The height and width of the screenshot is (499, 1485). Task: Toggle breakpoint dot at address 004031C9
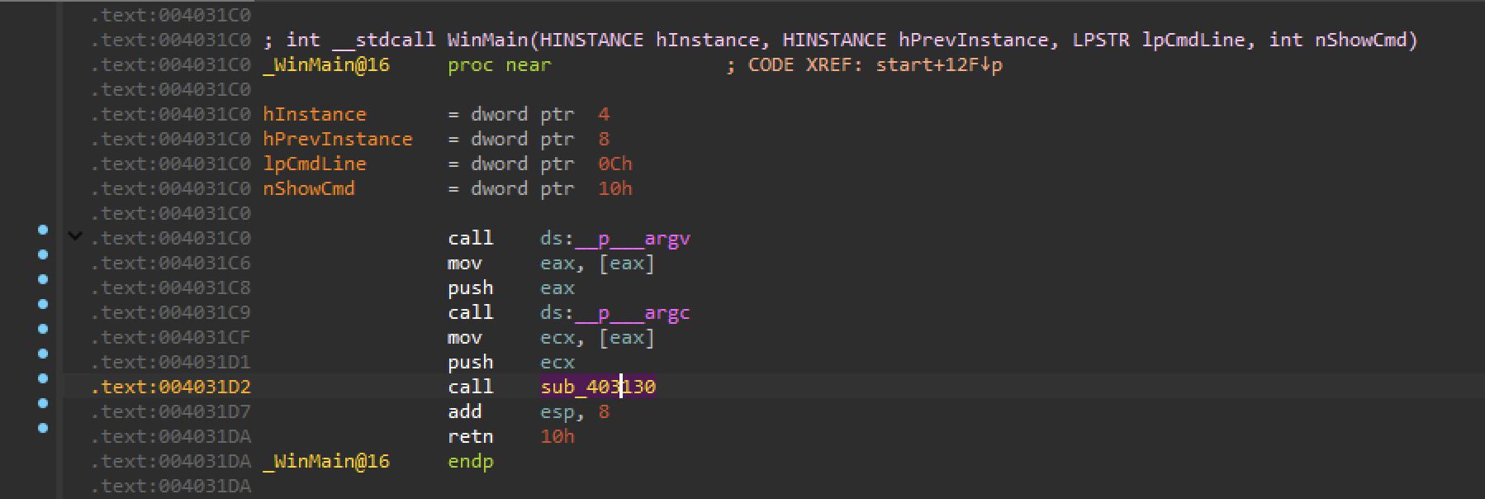point(43,304)
